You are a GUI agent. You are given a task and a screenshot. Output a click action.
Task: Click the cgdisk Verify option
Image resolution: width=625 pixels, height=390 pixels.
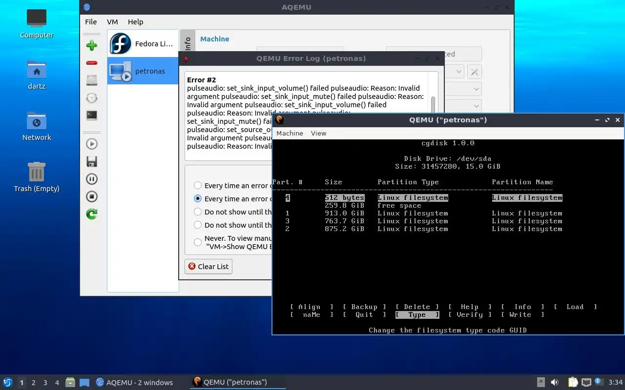[x=470, y=314]
